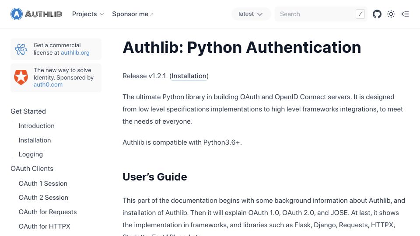Follow the authlib.org link

(x=75, y=53)
